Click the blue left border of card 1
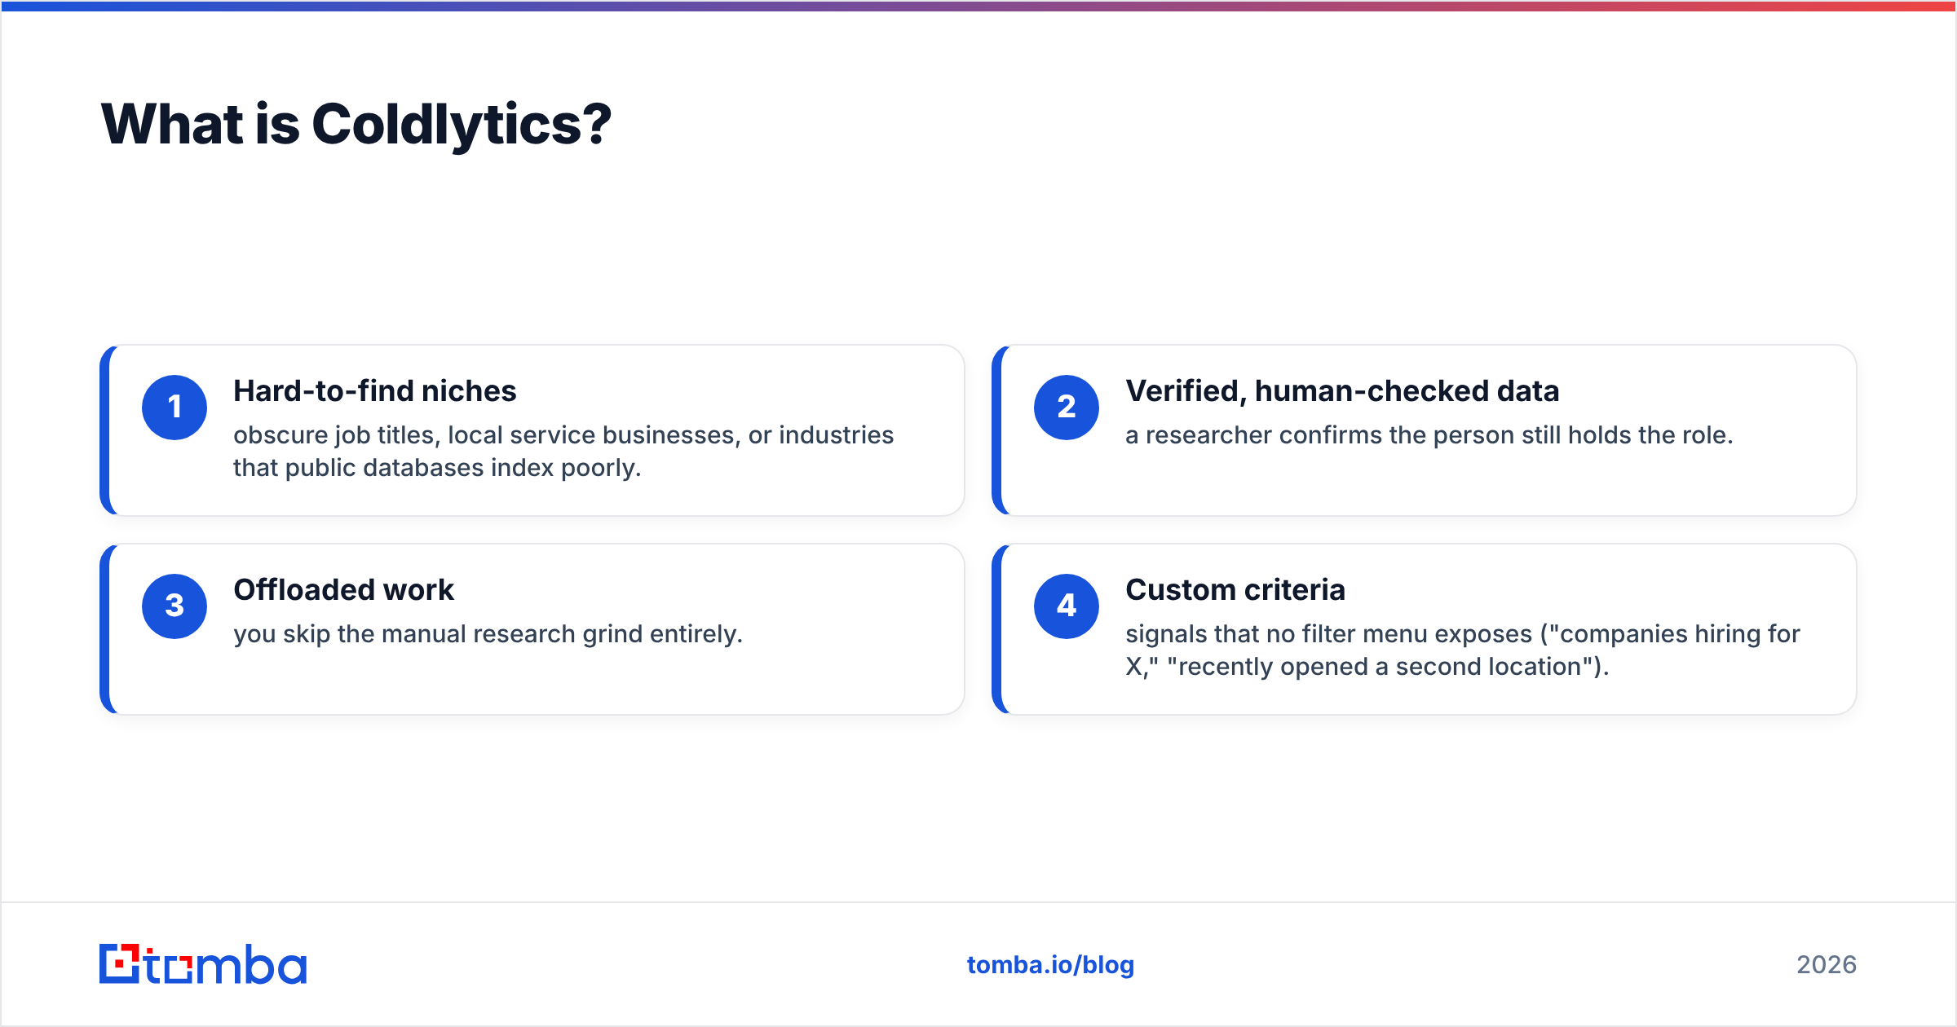 click(104, 430)
